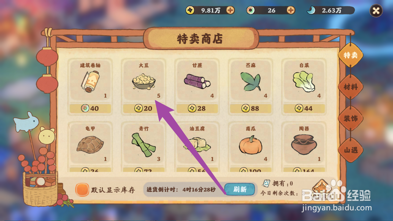Toggle the 默认显示库存 orange checkbox
The height and width of the screenshot is (221, 393).
coord(82,190)
